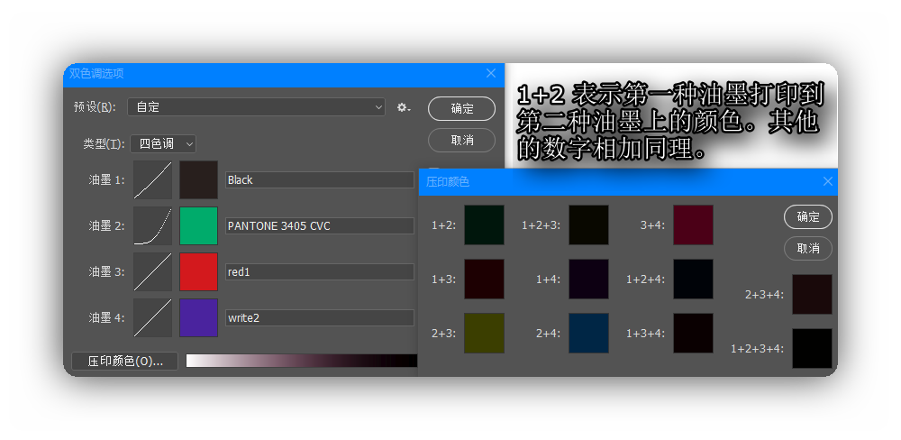Click the 2+3 overprint color swatch
Viewport: 901px width, 440px height.
pos(485,333)
